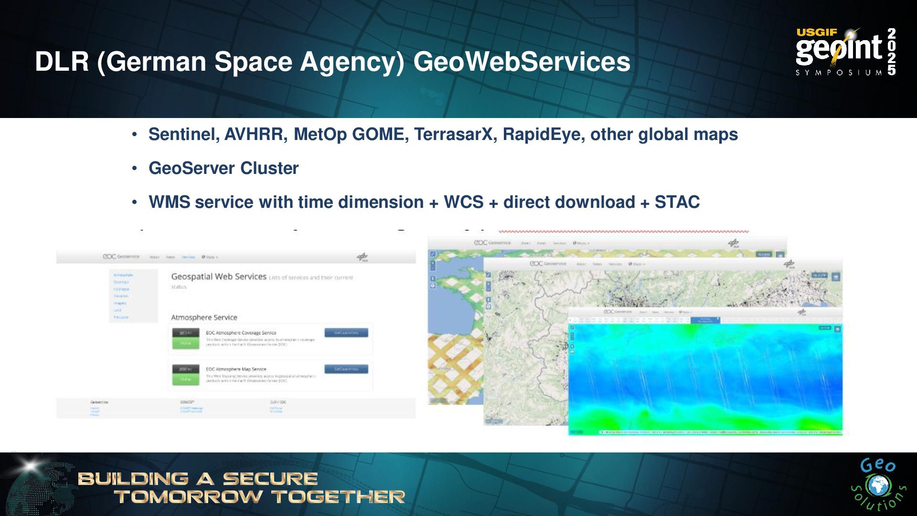Expand the Maps dropdown on the services list page
Screen dimensions: 917x516
pyautogui.click(x=210, y=257)
